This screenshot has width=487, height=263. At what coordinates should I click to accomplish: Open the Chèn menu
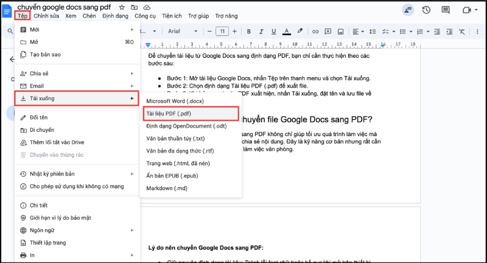(x=89, y=16)
